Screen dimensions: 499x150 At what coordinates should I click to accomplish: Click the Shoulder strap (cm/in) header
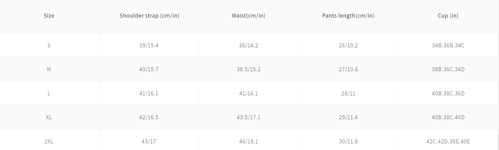pyautogui.click(x=149, y=16)
